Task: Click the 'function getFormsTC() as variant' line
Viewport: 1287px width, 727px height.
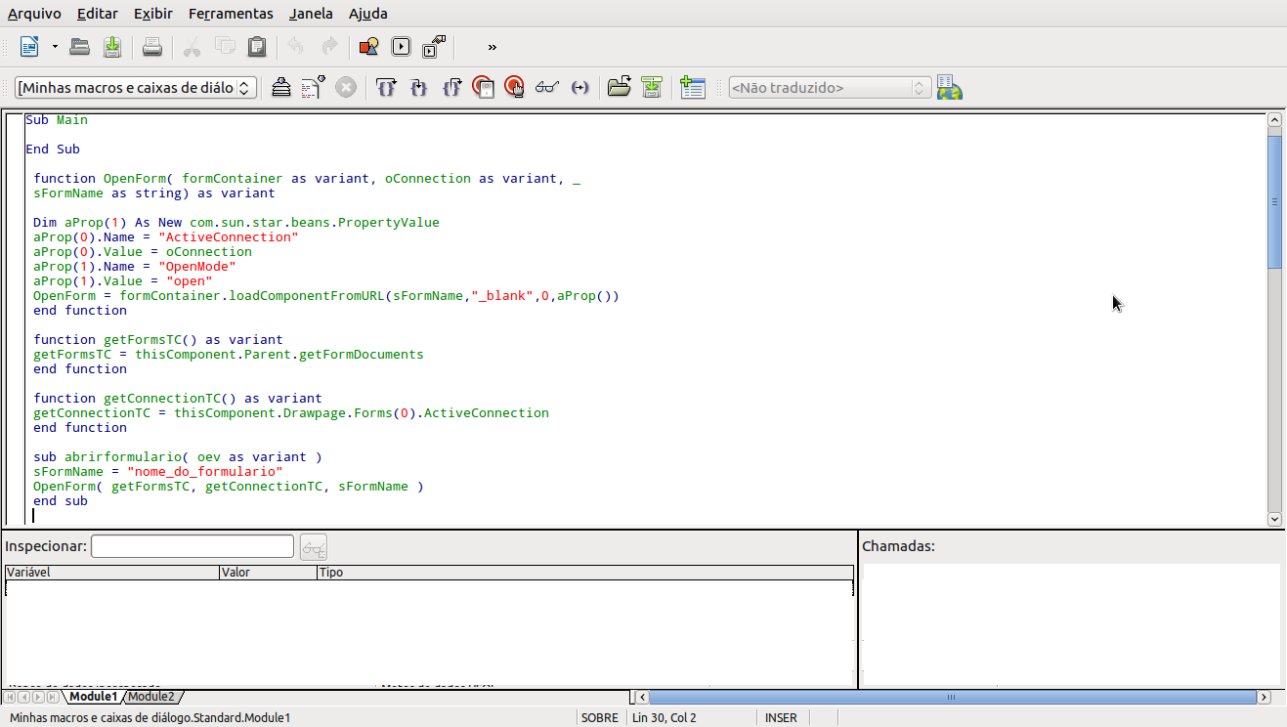Action: [x=158, y=340]
